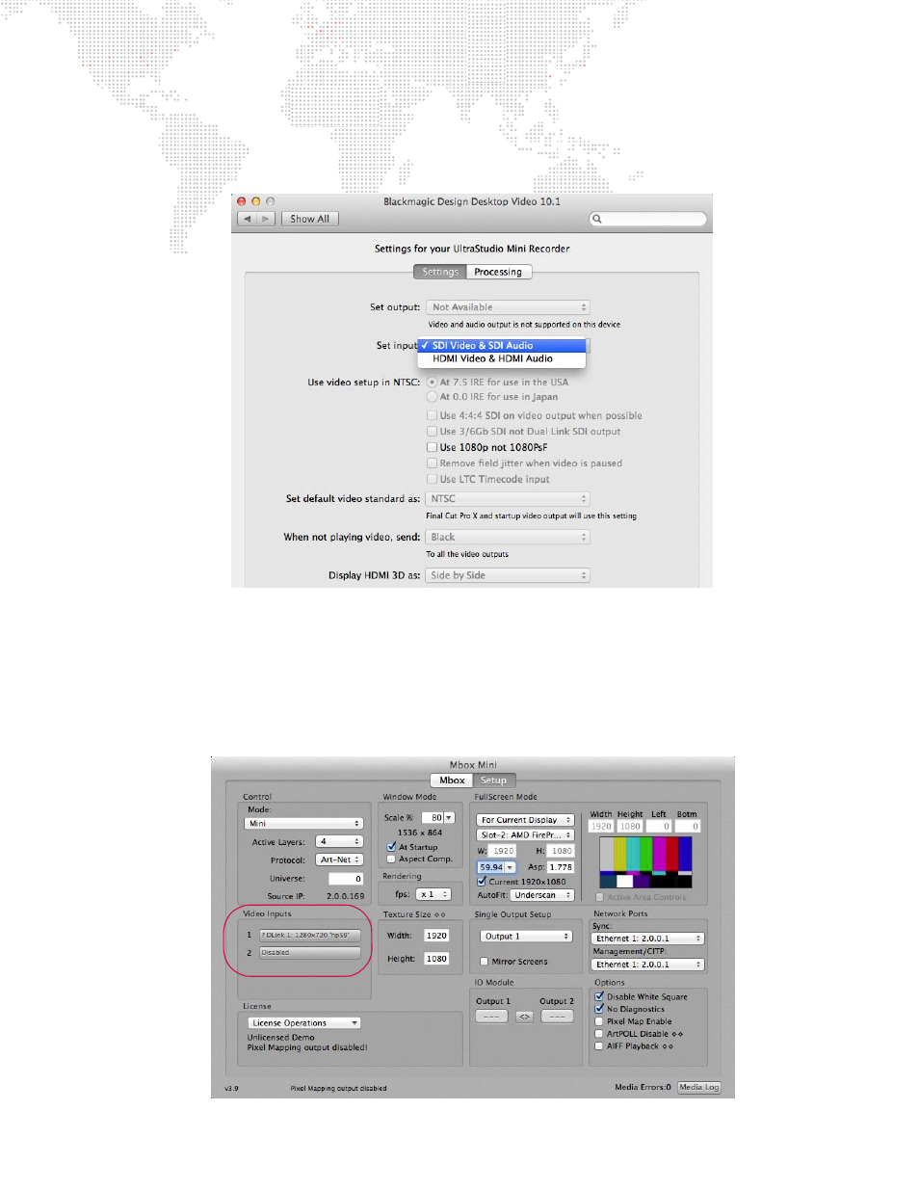Open Set default video standard NTSC dropdown
The image size is (919, 1190).
[508, 499]
